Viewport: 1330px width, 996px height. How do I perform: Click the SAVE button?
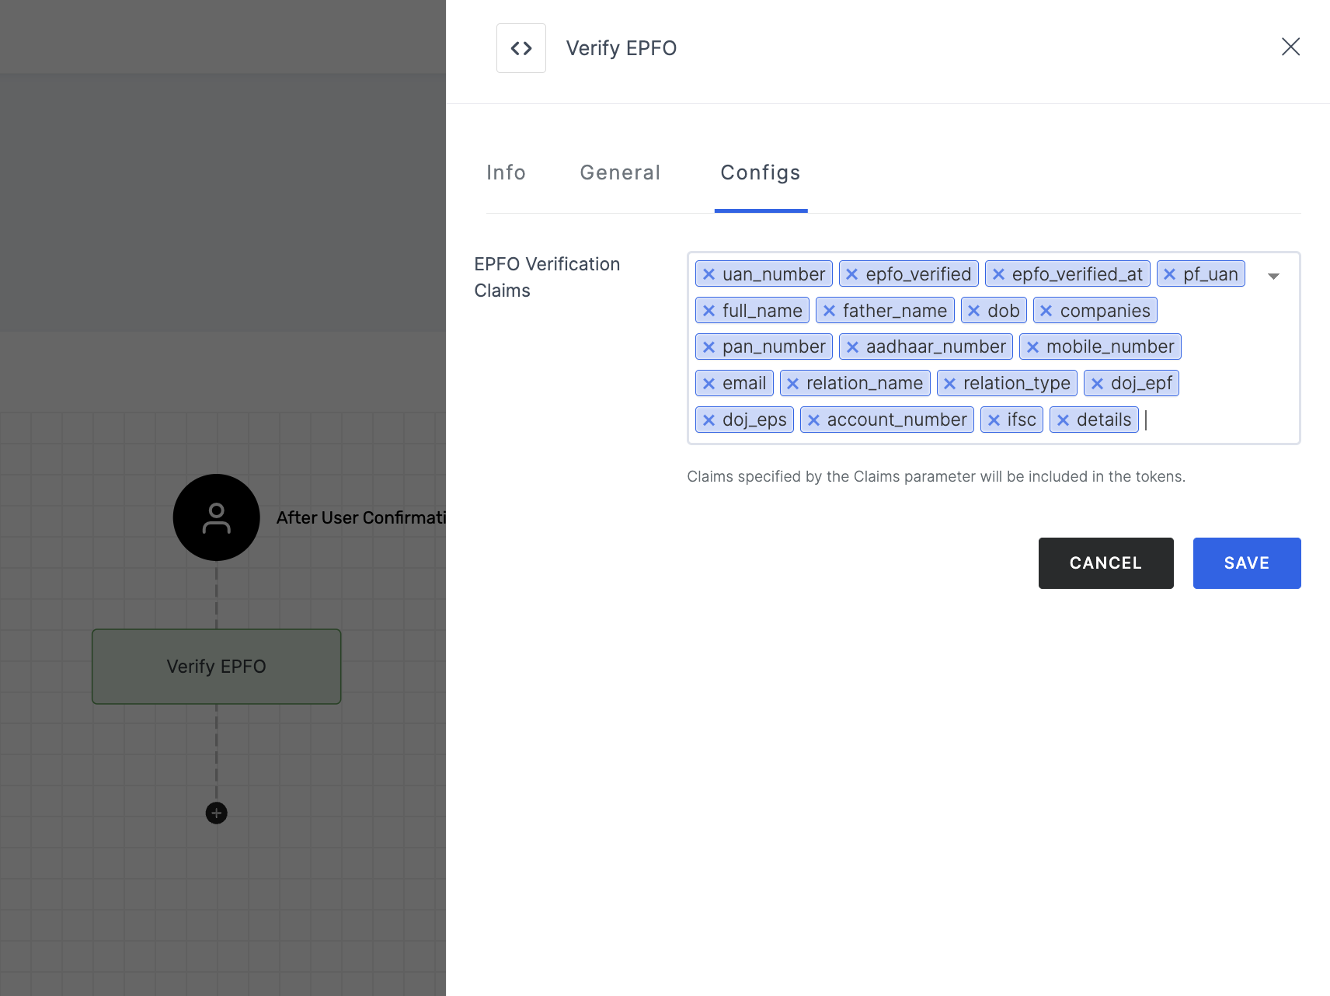(x=1247, y=563)
